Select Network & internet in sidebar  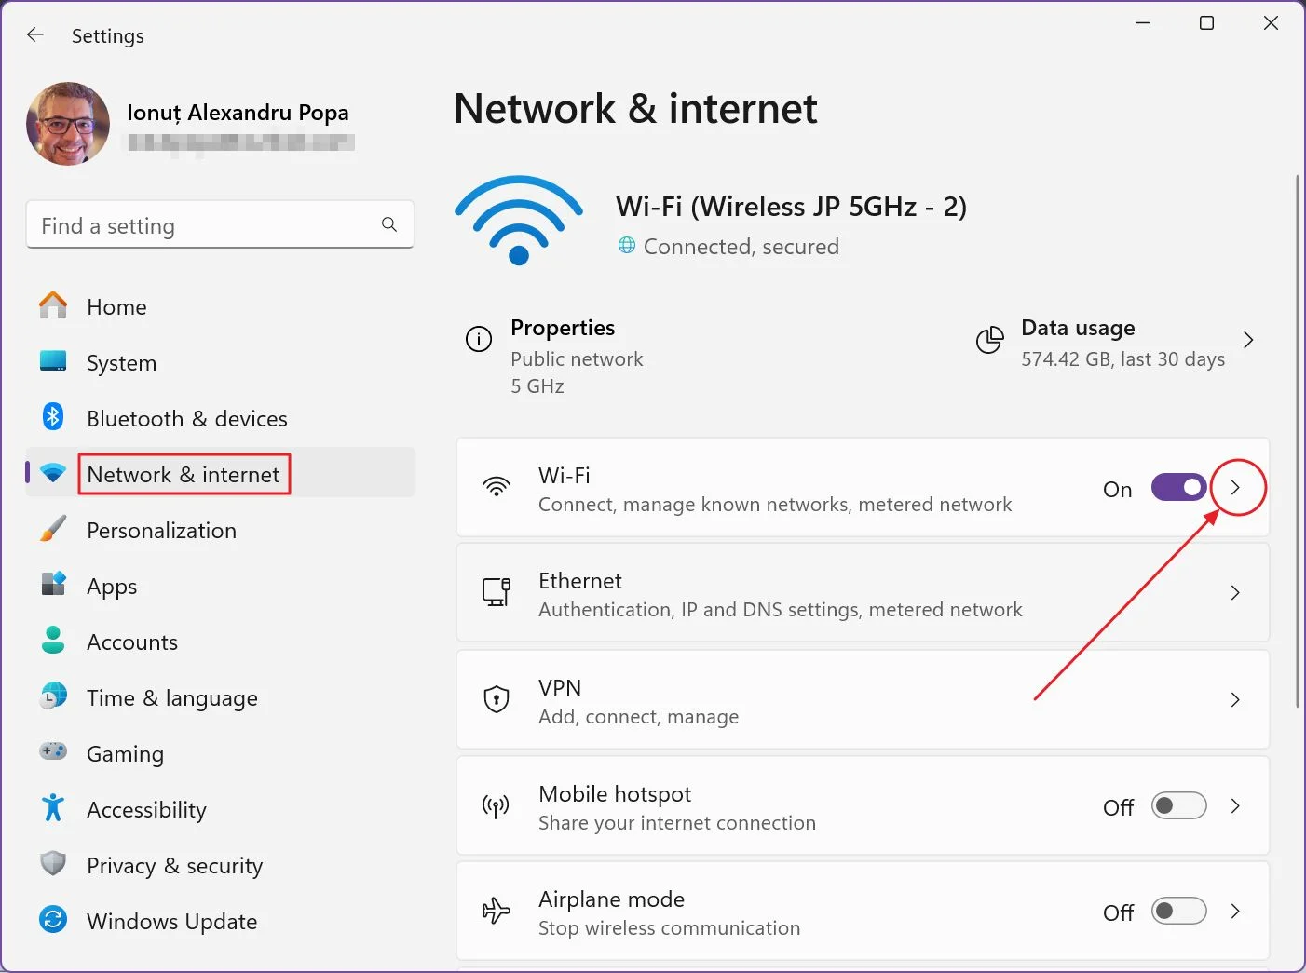pyautogui.click(x=220, y=474)
